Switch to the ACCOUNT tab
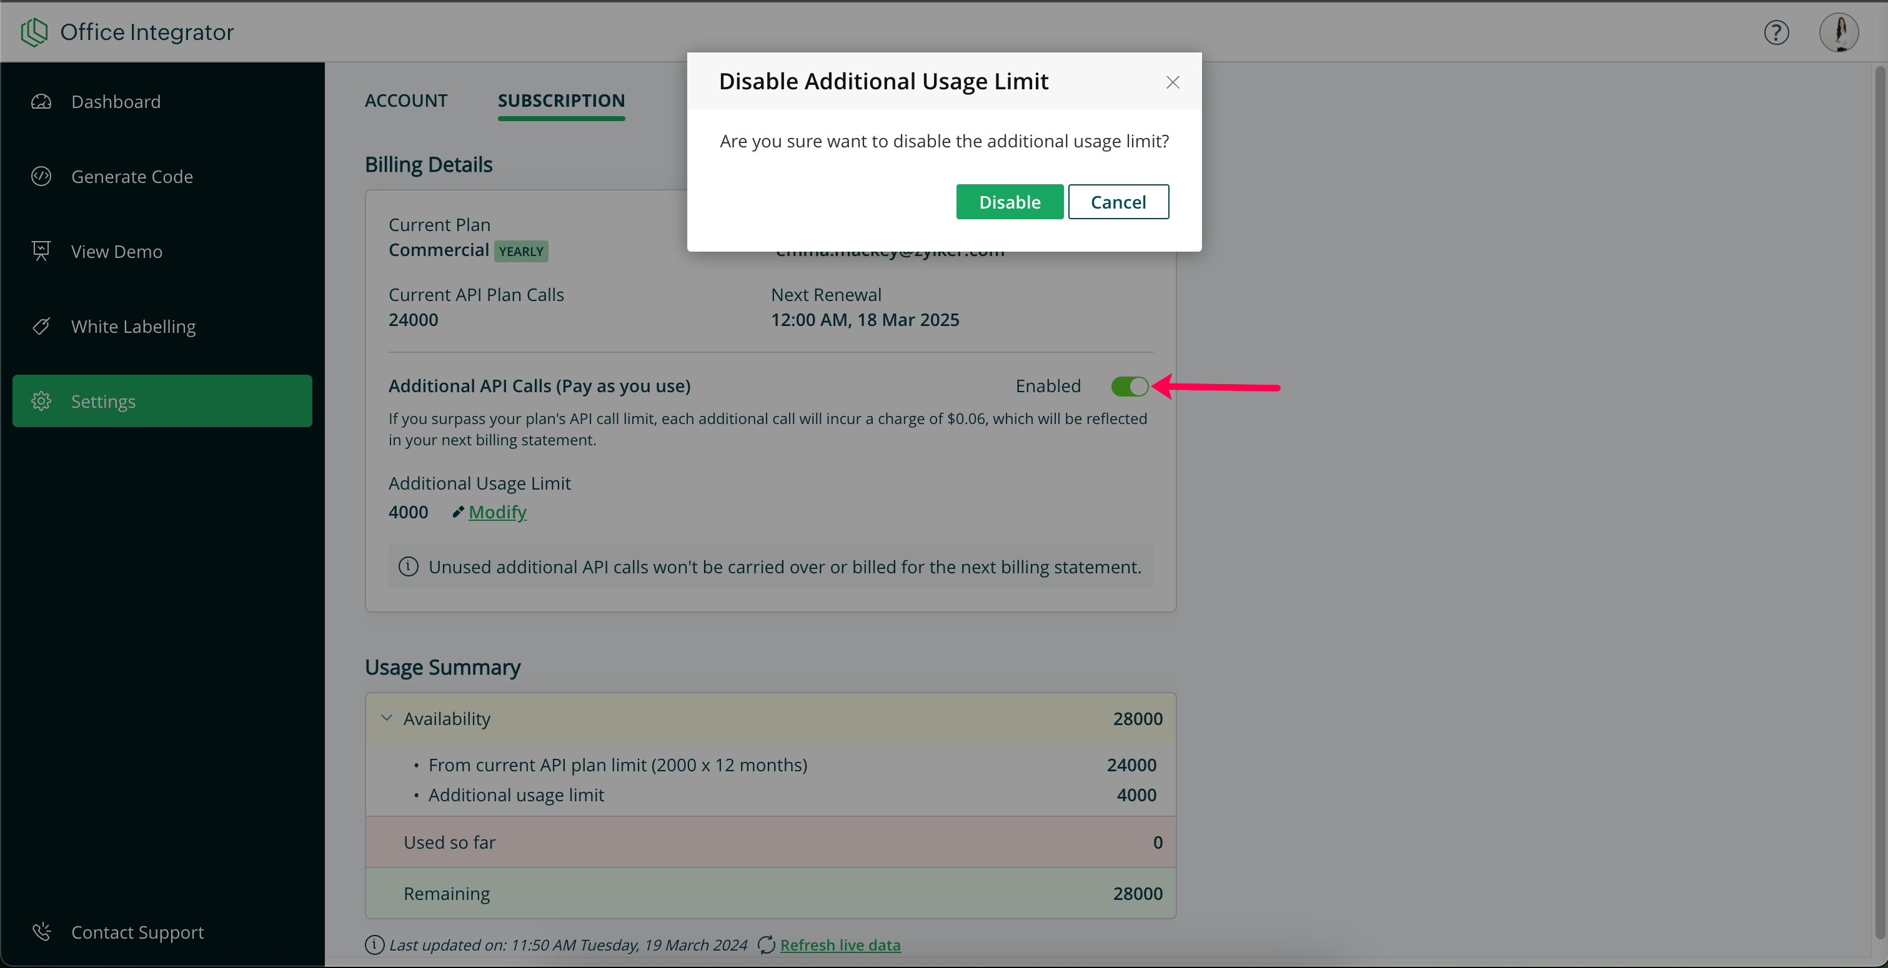Image resolution: width=1888 pixels, height=968 pixels. coord(406,101)
